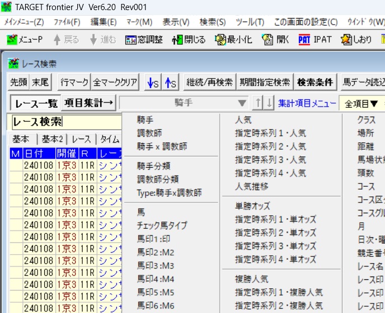Choose 騎手分類 list item
This screenshot has width=385, height=313.
pos(154,166)
